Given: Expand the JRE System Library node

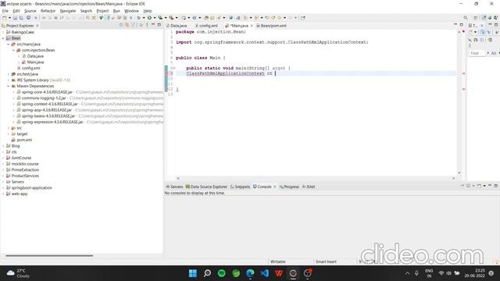Looking at the screenshot, I should click(x=9, y=80).
